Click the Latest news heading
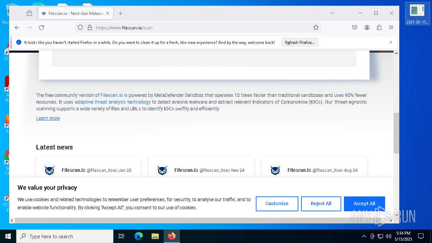This screenshot has width=432, height=243. coord(54,147)
